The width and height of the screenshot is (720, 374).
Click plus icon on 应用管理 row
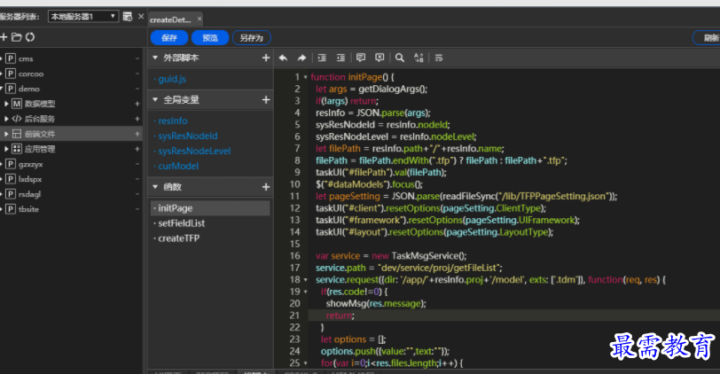click(137, 149)
